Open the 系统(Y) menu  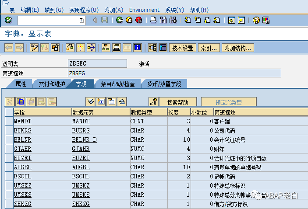point(175,10)
